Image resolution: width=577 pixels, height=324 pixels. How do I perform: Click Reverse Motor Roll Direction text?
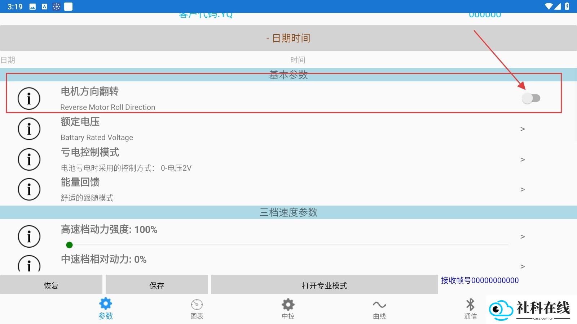(x=108, y=107)
